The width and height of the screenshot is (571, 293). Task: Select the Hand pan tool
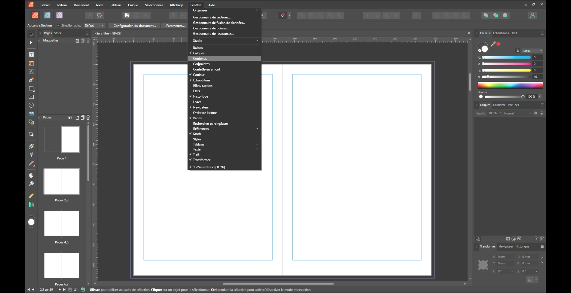31,176
